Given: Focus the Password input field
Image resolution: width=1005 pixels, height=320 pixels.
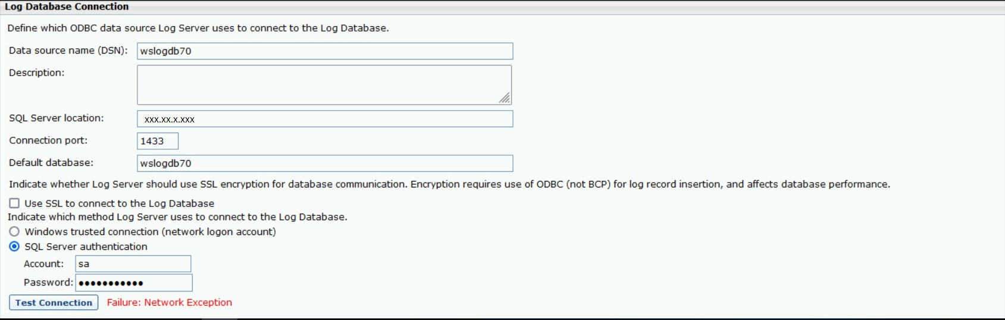Looking at the screenshot, I should [x=134, y=283].
